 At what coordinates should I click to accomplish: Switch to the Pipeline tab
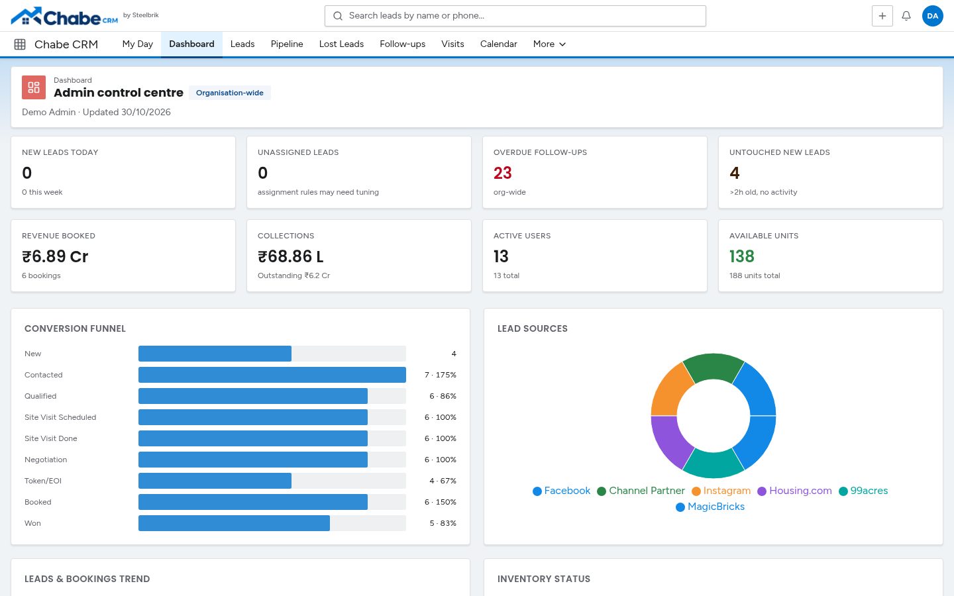(287, 44)
